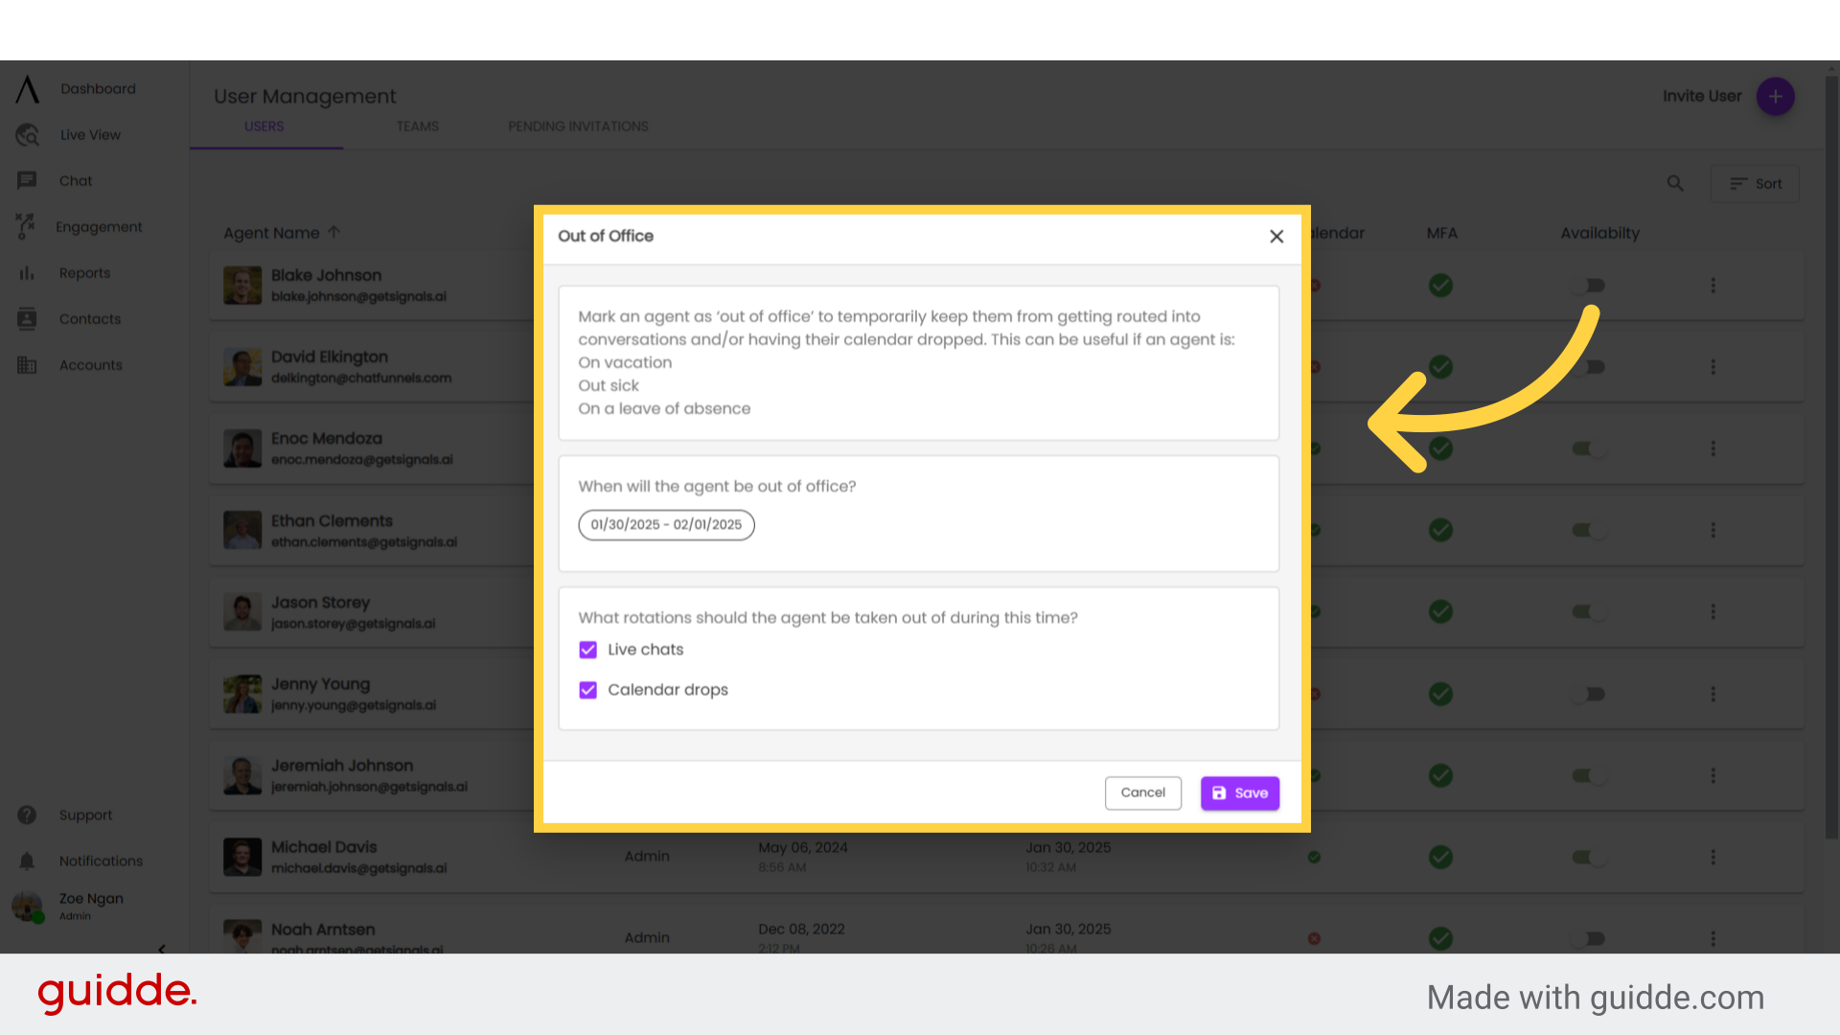Click the Invite User label

[1702, 96]
